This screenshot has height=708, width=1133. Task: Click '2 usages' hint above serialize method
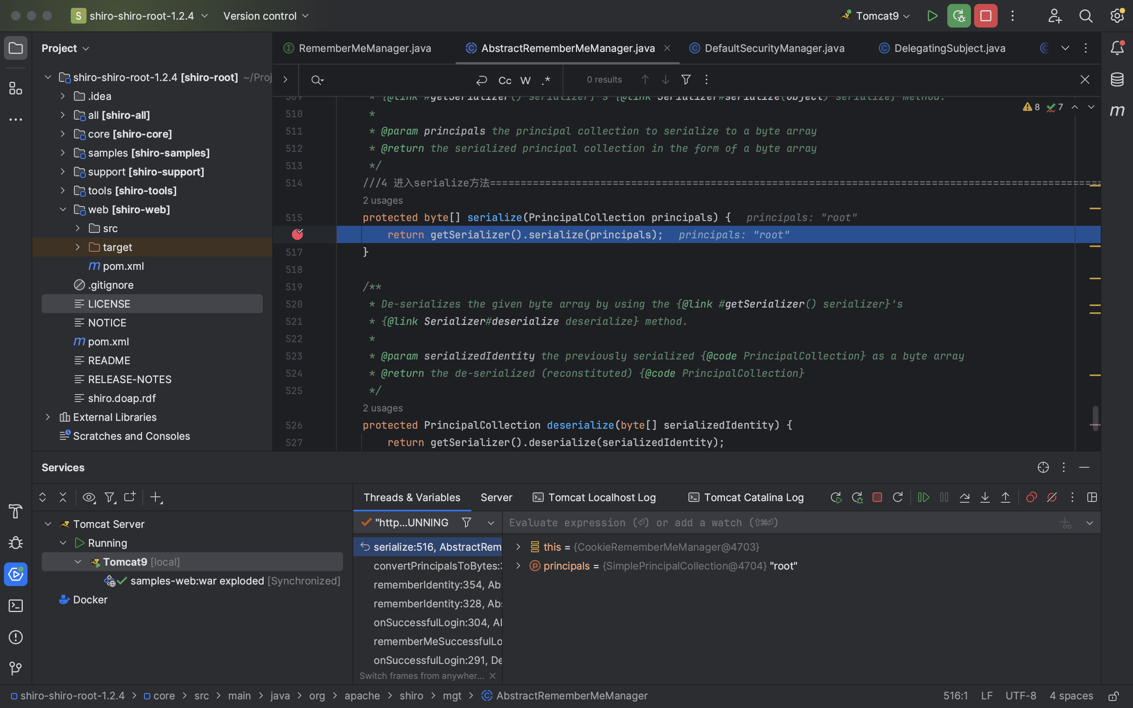tap(382, 201)
